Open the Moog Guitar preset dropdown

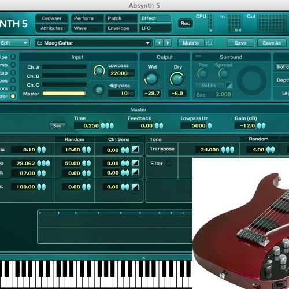tap(94, 43)
